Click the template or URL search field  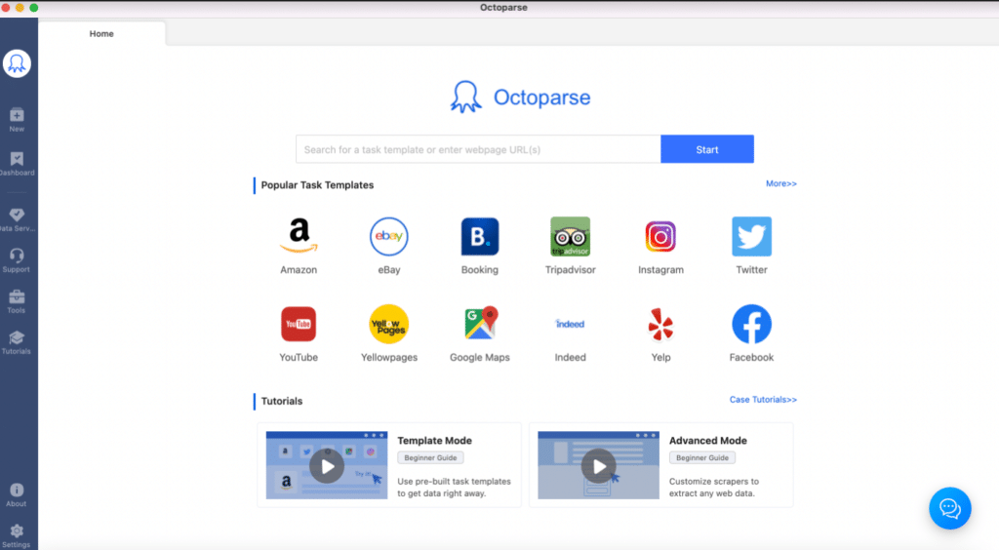pyautogui.click(x=478, y=149)
